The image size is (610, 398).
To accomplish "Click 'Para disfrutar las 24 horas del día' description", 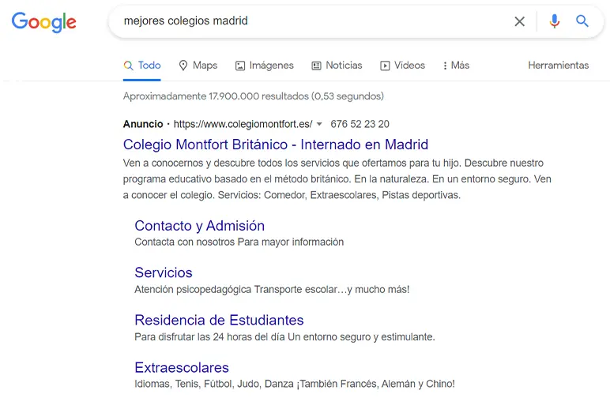I will 284,337.
